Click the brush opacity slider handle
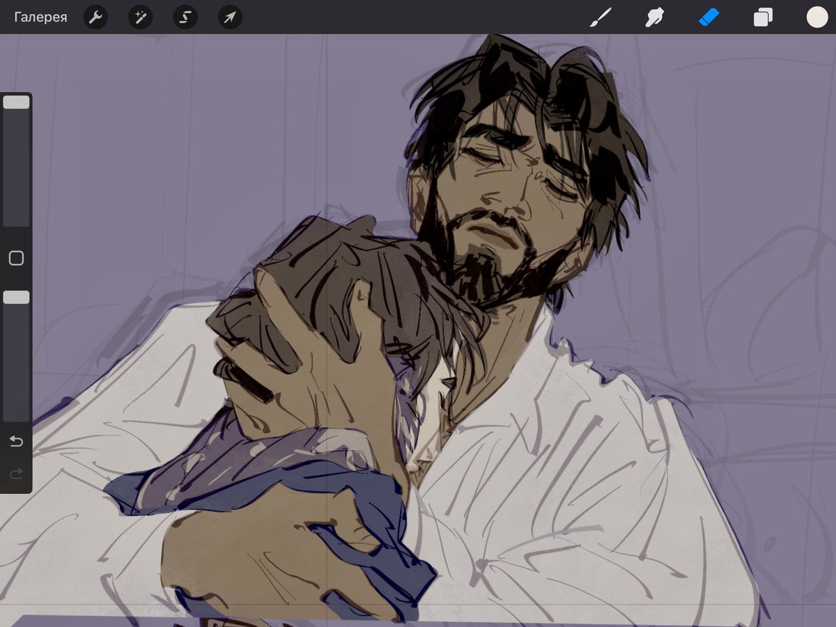 click(x=16, y=297)
